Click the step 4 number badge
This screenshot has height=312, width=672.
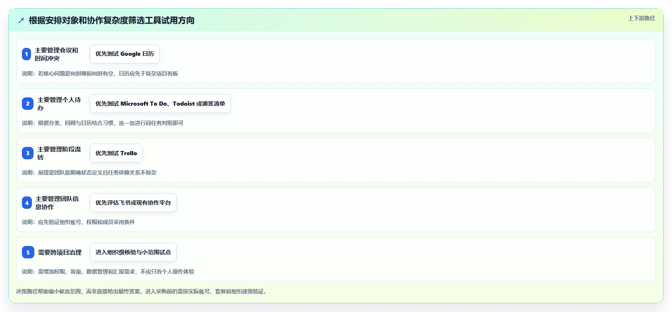(x=27, y=203)
